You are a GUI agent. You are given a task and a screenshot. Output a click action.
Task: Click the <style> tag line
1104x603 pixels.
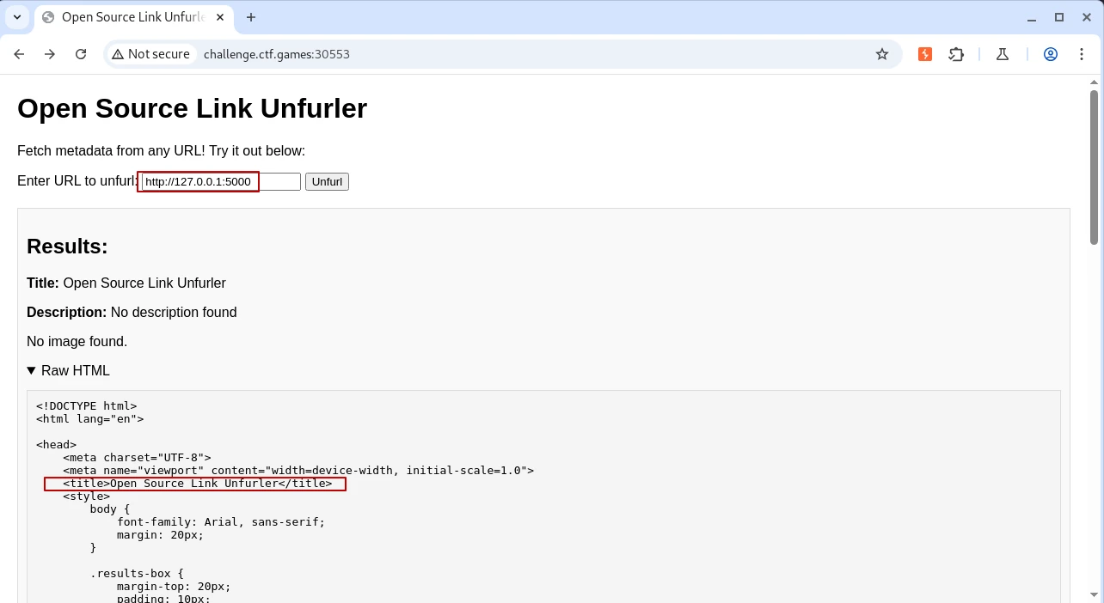pos(86,496)
